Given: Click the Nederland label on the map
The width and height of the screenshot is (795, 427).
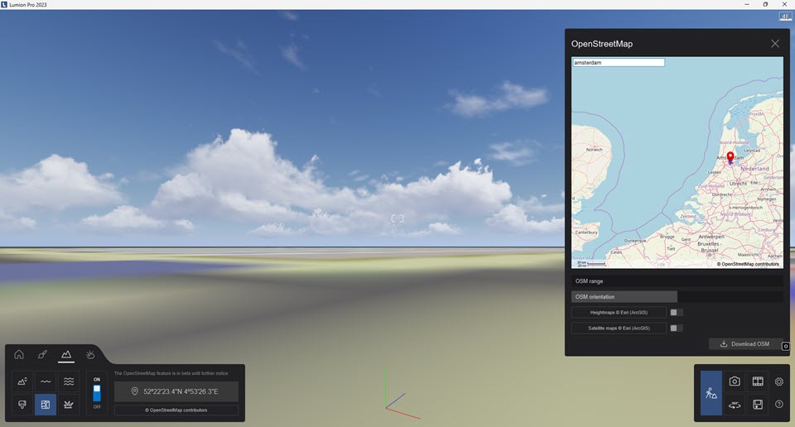Looking at the screenshot, I should tap(755, 169).
